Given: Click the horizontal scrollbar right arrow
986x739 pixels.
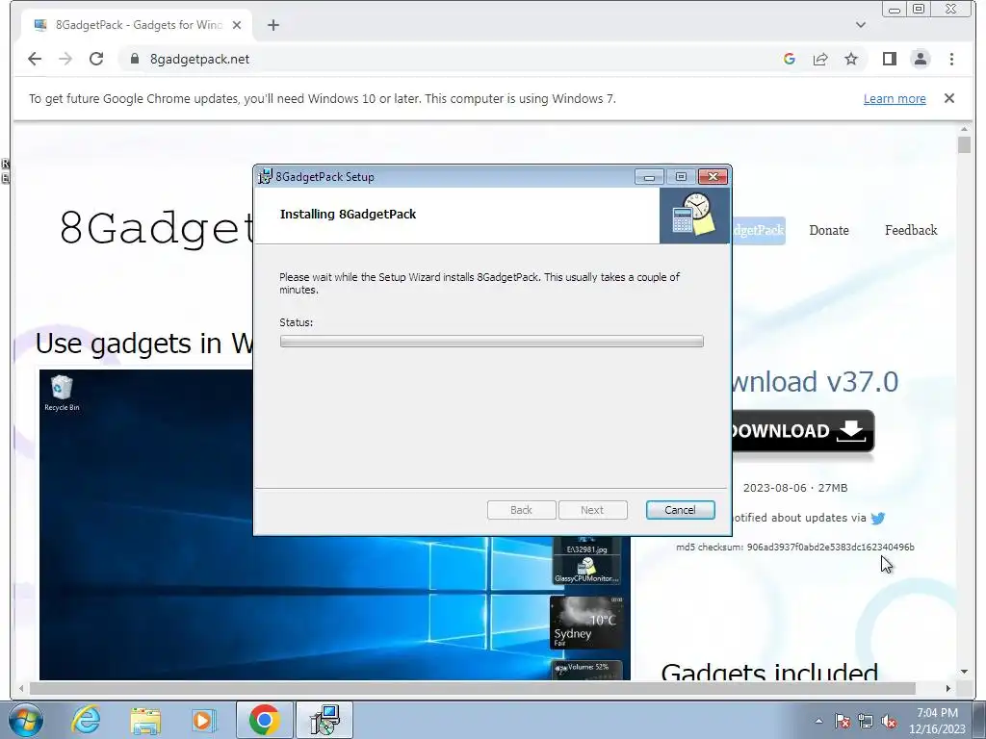Looking at the screenshot, I should pyautogui.click(x=948, y=689).
